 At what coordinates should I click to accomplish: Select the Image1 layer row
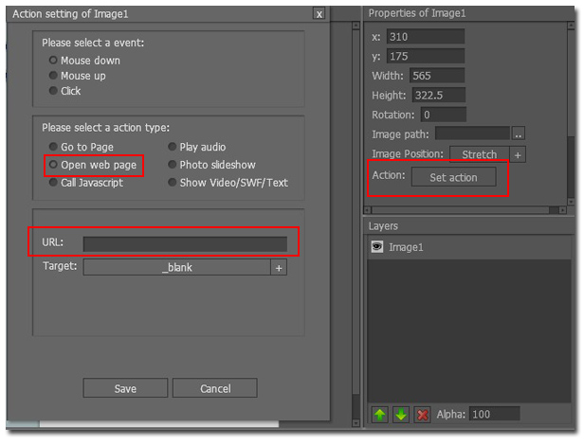469,247
